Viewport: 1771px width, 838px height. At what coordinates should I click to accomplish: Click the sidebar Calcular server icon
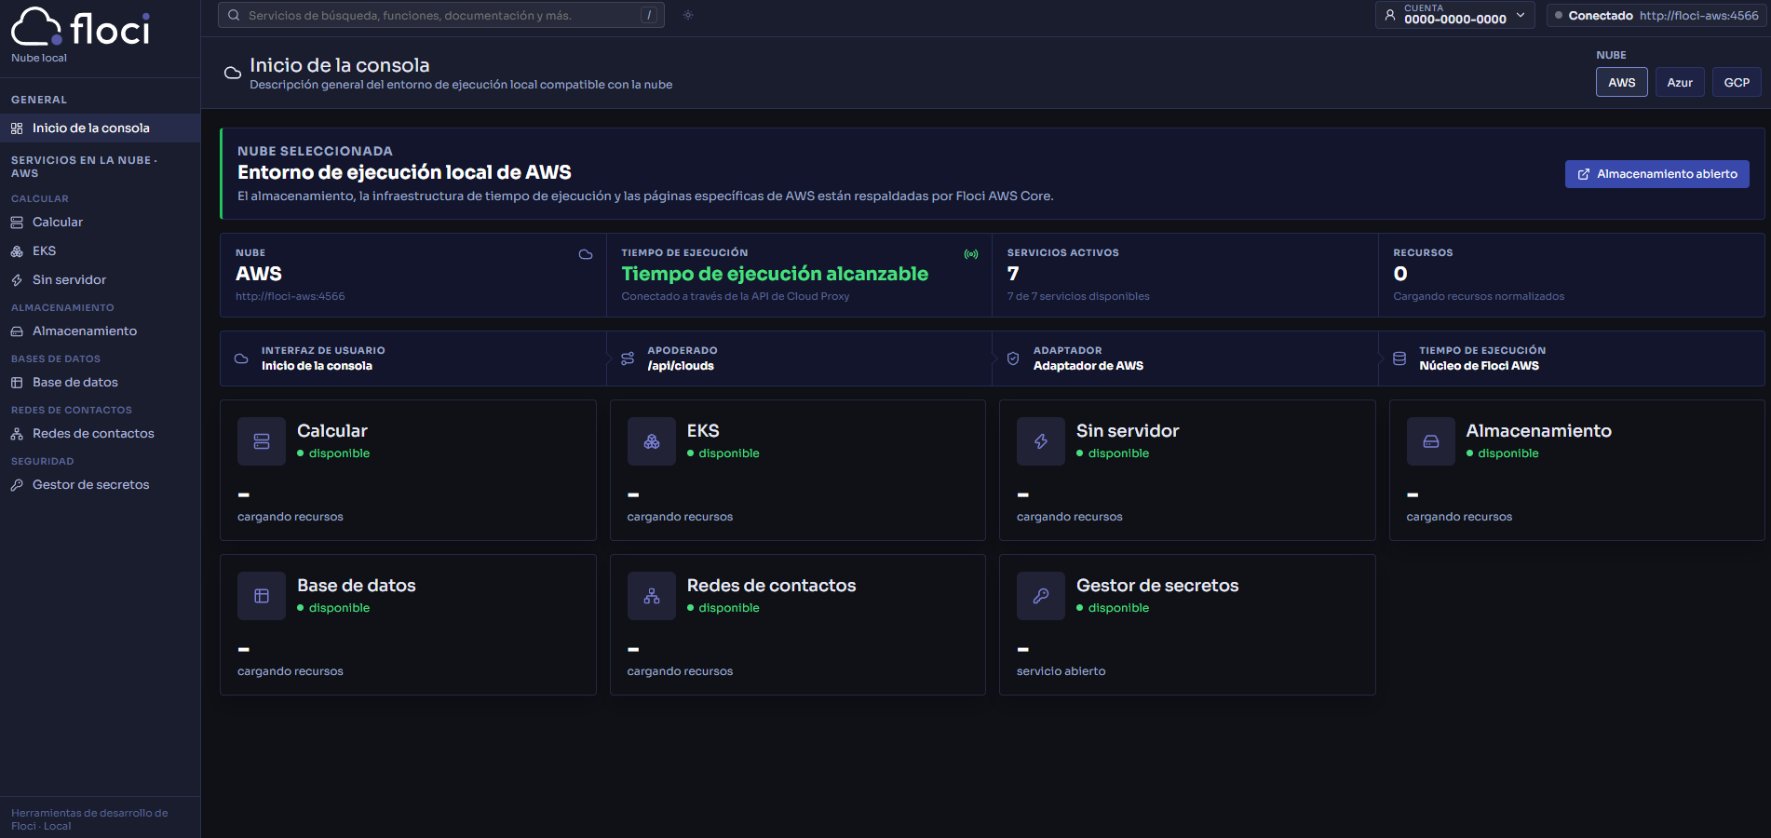pyautogui.click(x=17, y=223)
